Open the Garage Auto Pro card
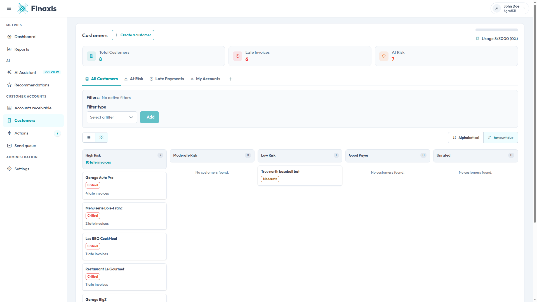 [124, 186]
